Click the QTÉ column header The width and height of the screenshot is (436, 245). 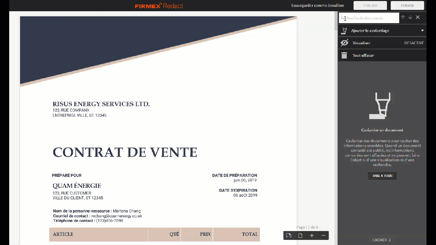pyautogui.click(x=174, y=234)
